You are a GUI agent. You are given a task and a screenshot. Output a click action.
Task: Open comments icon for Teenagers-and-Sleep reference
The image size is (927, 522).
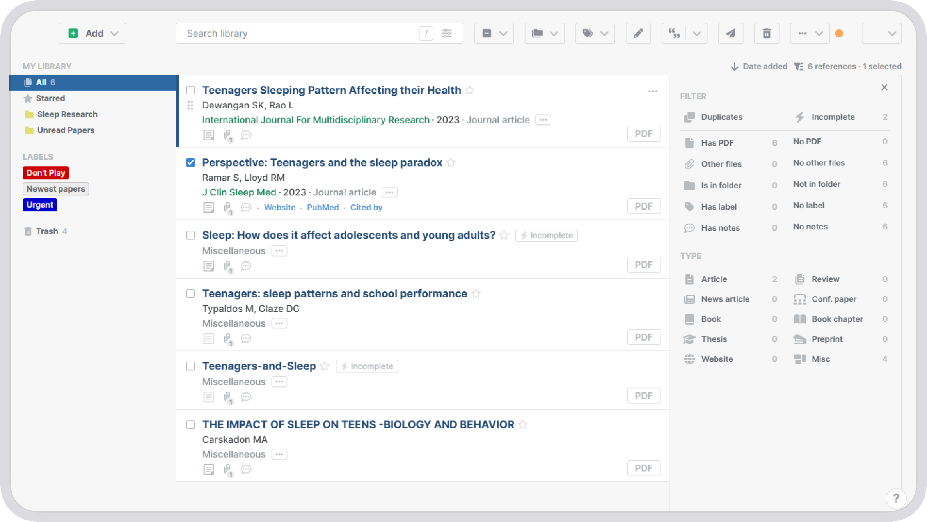click(246, 397)
